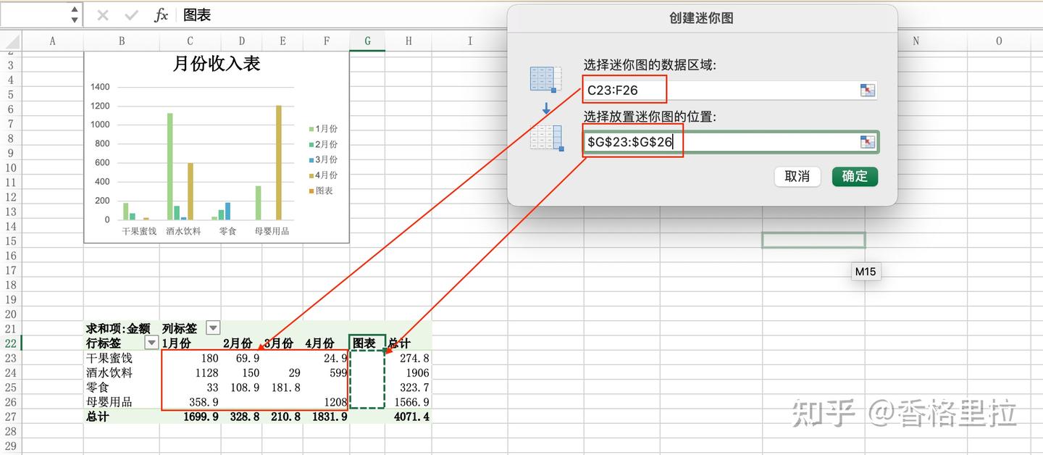This screenshot has width=1043, height=455.
Task: Click the location field containing $G$23:$G$26
Action: 730,142
